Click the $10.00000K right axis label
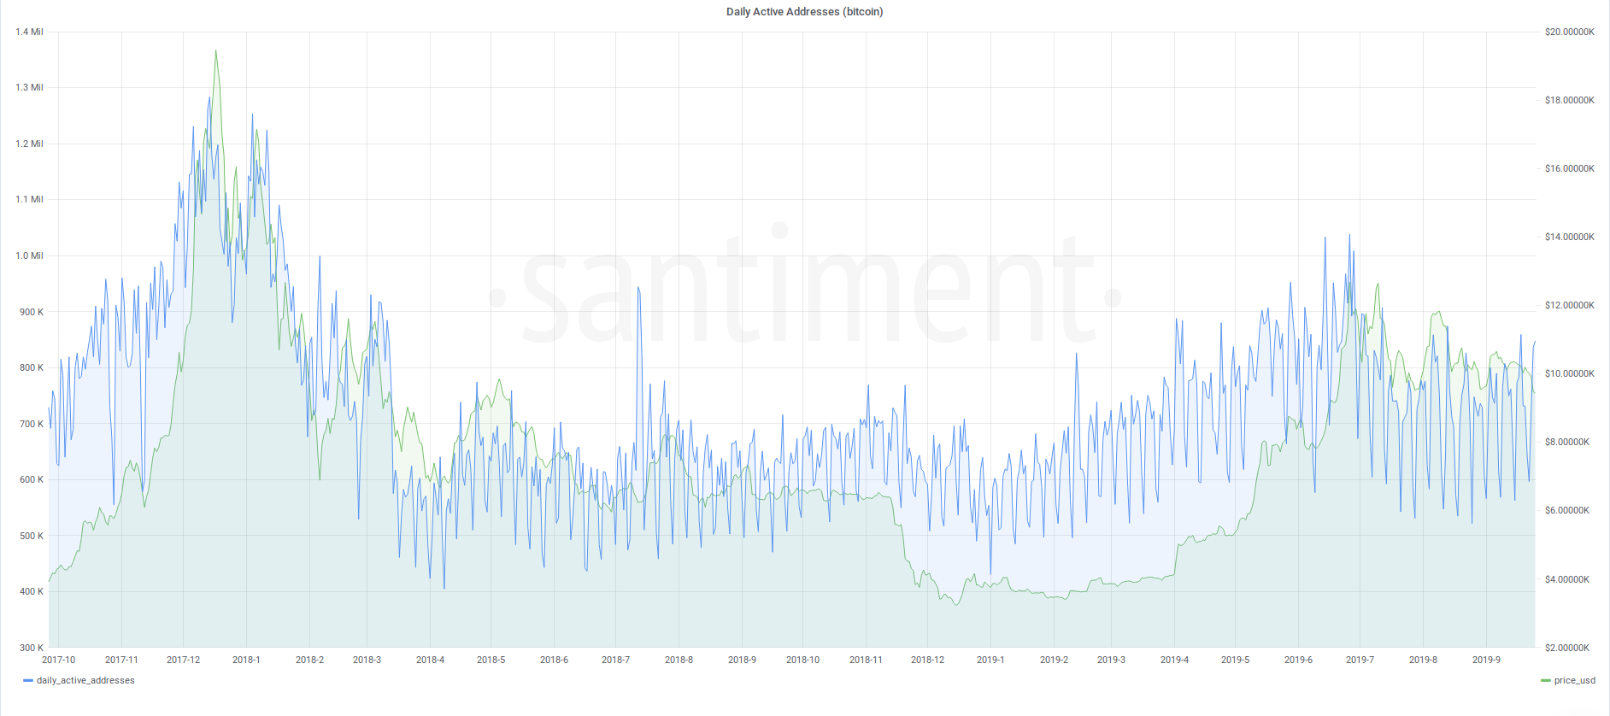The image size is (1610, 716). (1570, 373)
